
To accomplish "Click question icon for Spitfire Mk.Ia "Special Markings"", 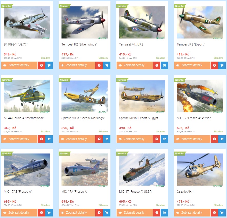I will (99, 139).
